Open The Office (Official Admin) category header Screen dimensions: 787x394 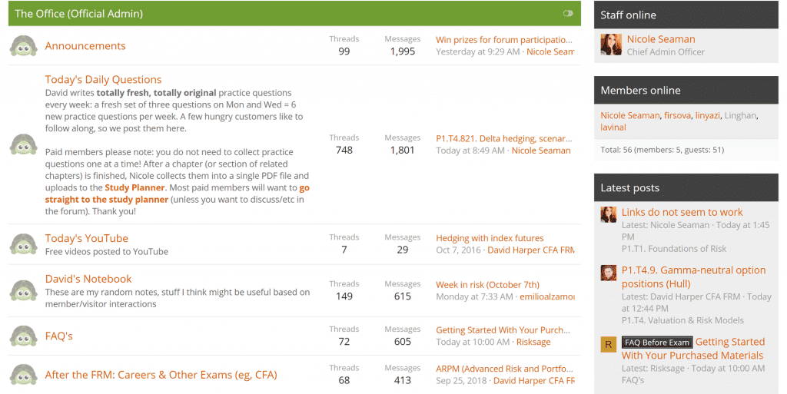tap(79, 14)
